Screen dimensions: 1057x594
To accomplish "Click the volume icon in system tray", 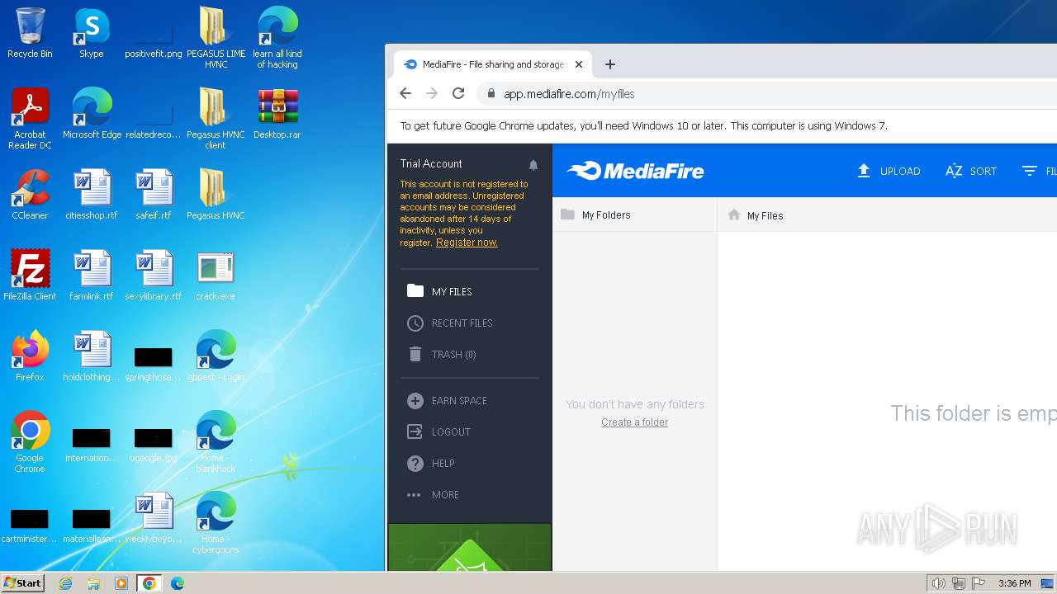I will tap(938, 583).
